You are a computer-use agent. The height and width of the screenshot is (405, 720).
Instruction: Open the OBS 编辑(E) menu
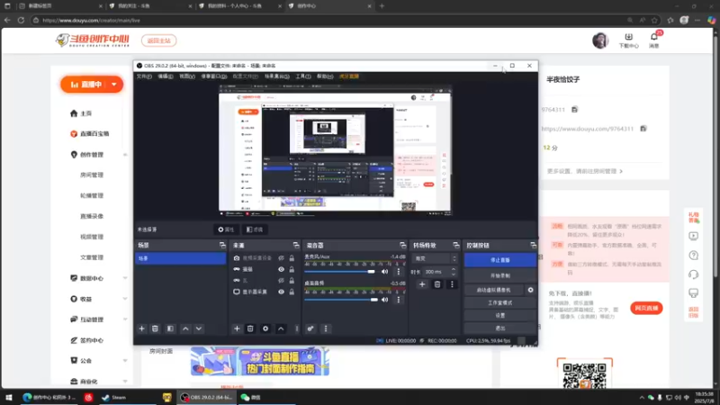[x=166, y=76]
